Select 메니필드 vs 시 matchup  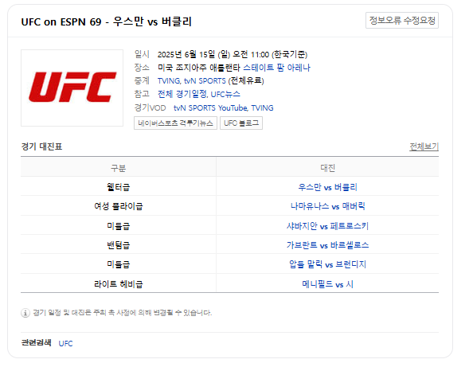pyautogui.click(x=327, y=284)
